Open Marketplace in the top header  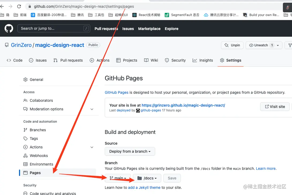149,29
